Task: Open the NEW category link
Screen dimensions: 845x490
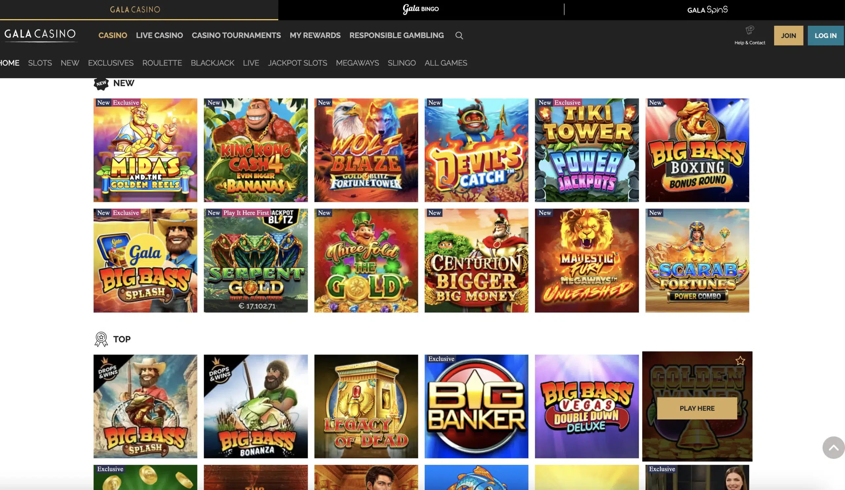Action: [70, 63]
